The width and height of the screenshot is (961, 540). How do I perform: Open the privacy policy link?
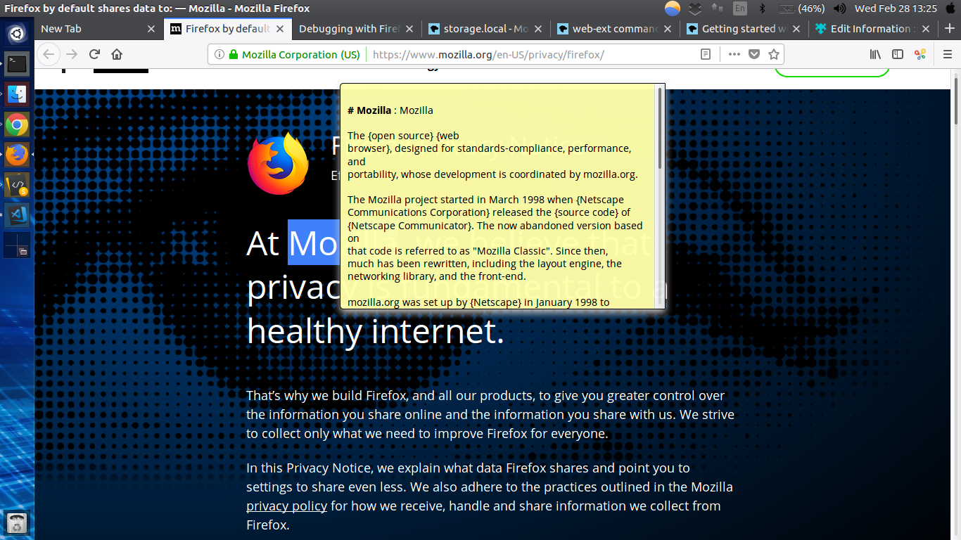coord(286,506)
